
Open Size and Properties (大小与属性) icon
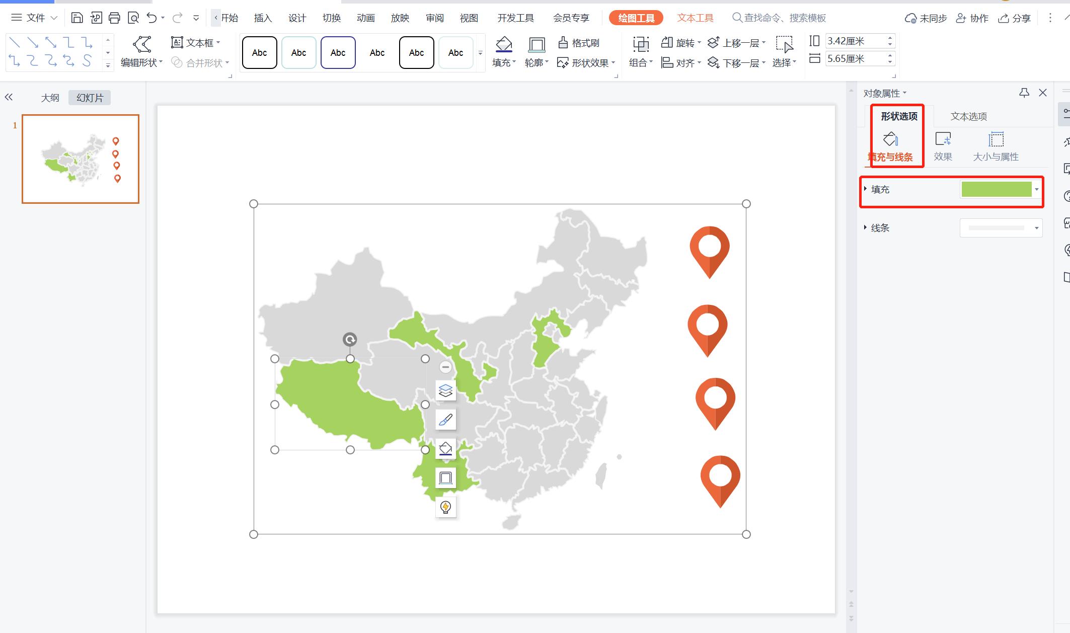click(996, 146)
